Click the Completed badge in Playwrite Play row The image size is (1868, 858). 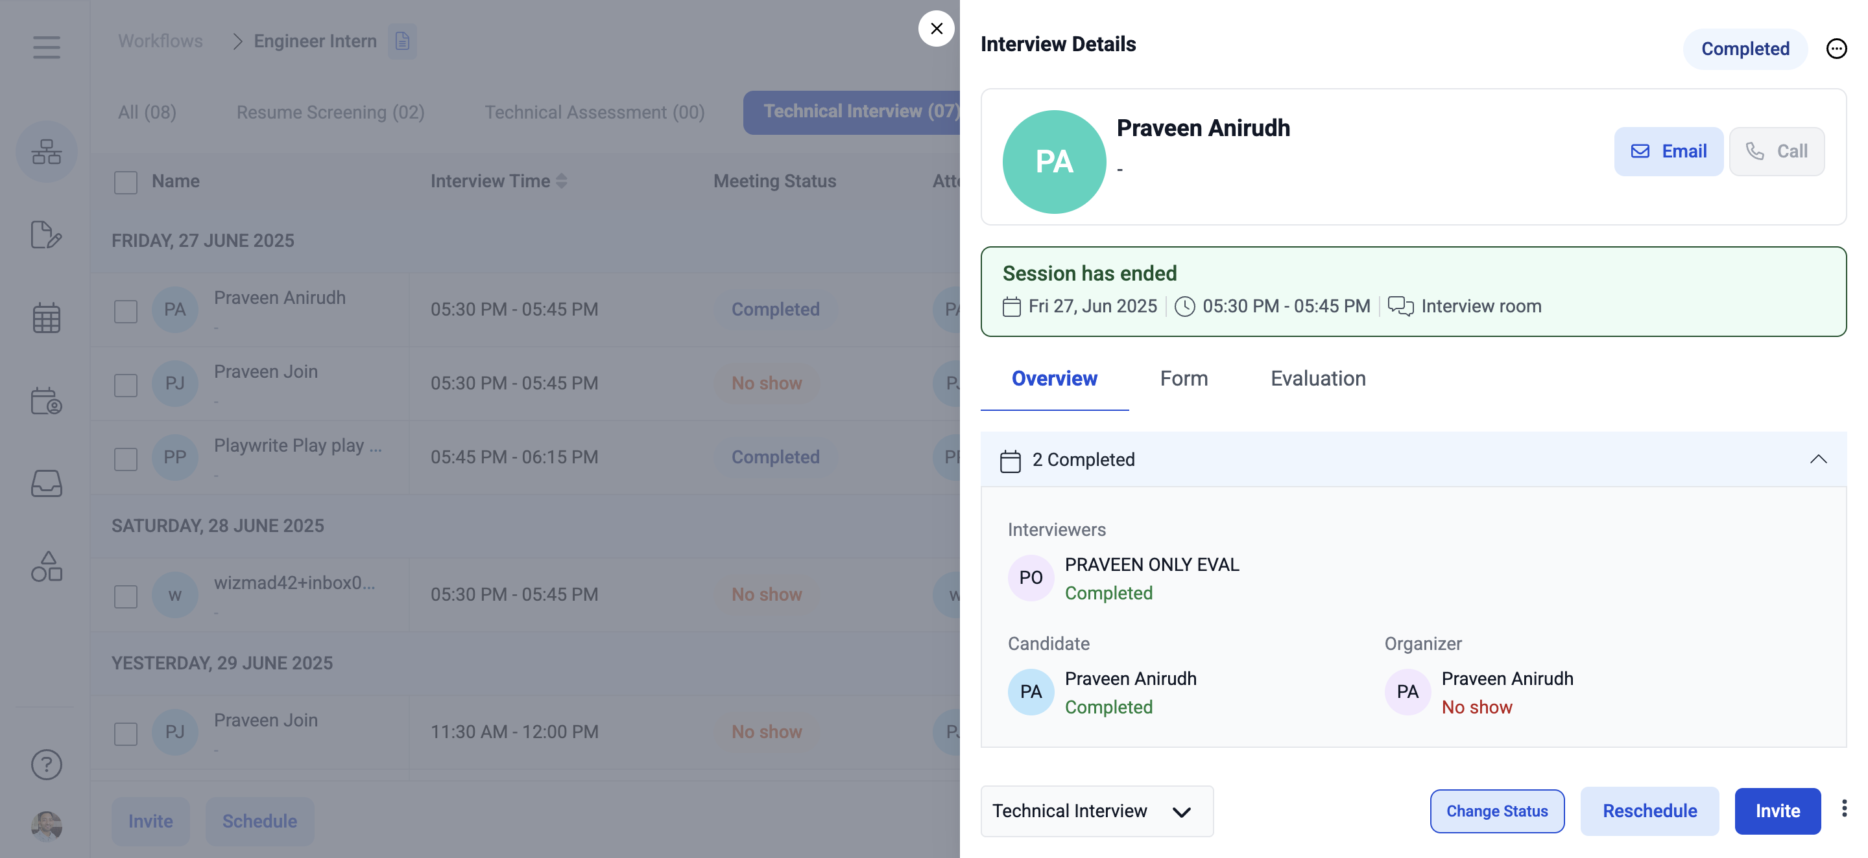775,458
